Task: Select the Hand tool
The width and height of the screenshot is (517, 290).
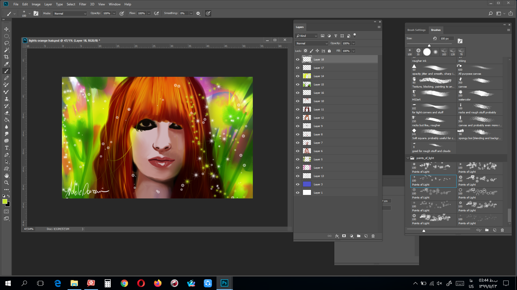Action: (6, 176)
